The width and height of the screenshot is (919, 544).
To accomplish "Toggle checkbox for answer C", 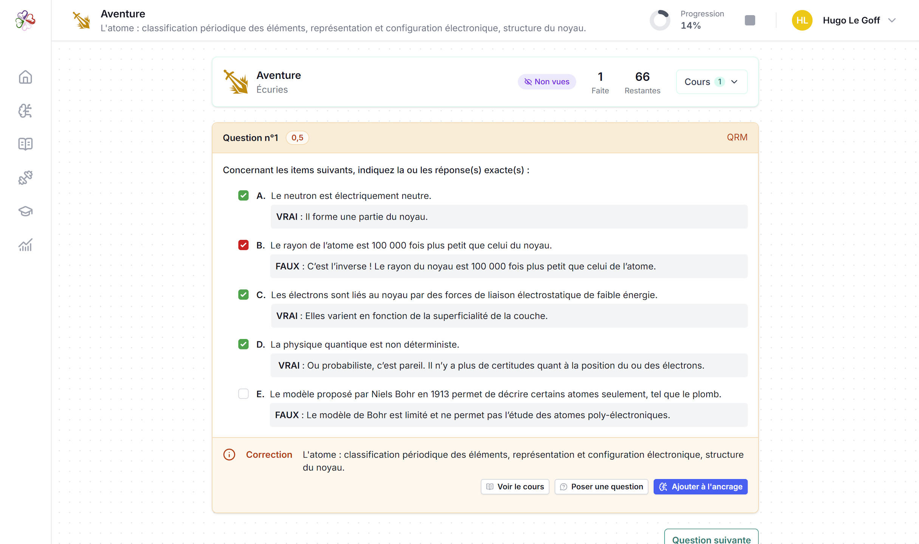I will (x=243, y=295).
